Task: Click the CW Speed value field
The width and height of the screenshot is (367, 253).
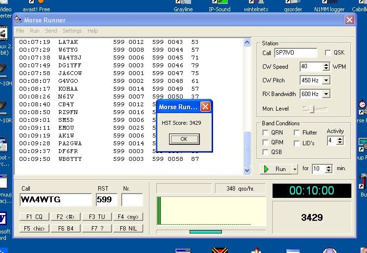Action: [x=311, y=67]
